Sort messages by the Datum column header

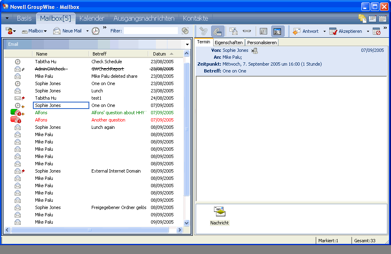coord(160,54)
